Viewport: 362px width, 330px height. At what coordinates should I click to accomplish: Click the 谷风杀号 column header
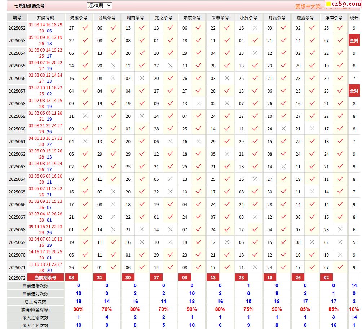click(x=107, y=18)
